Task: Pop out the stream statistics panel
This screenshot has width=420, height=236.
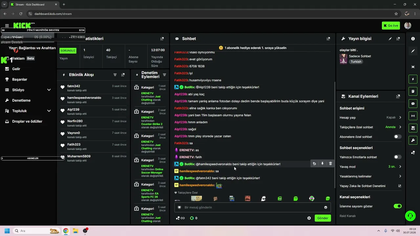Action: [x=162, y=39]
